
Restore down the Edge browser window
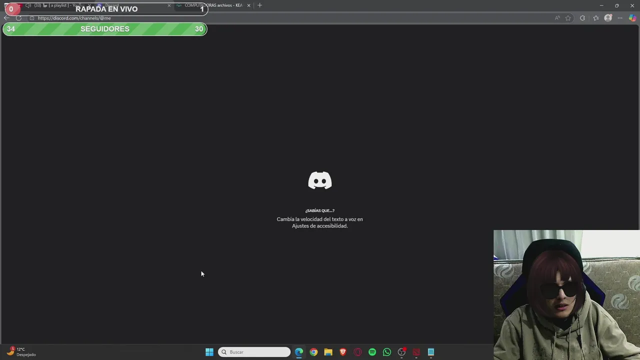pyautogui.click(x=617, y=5)
